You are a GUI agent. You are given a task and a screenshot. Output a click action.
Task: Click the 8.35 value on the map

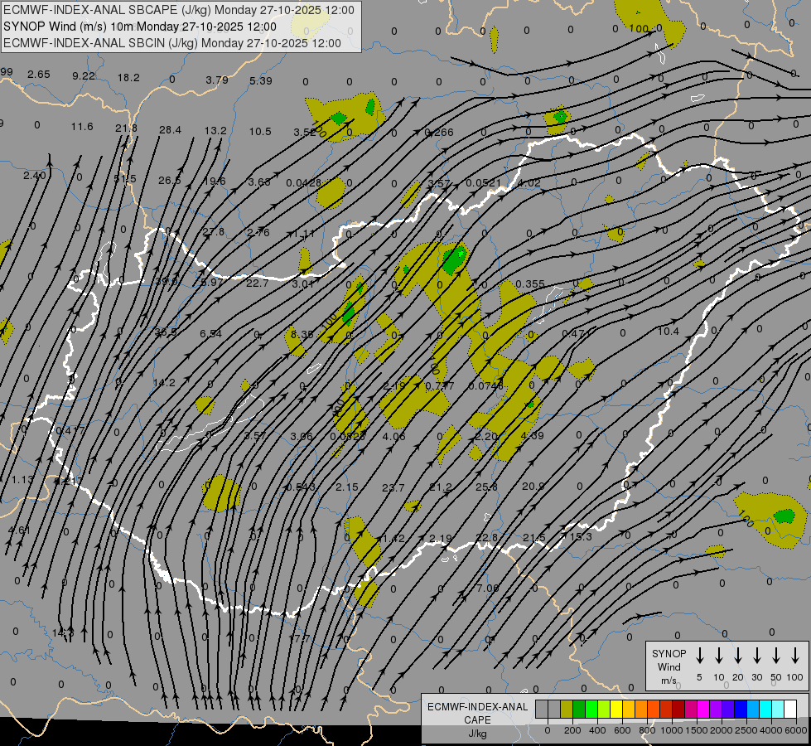click(302, 334)
